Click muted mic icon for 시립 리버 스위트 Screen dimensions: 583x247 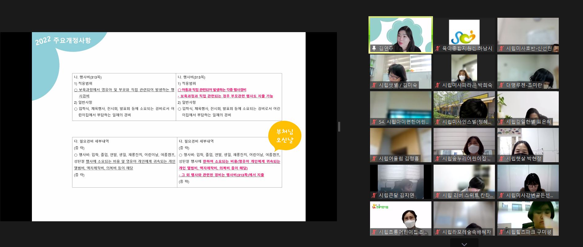[438, 195]
